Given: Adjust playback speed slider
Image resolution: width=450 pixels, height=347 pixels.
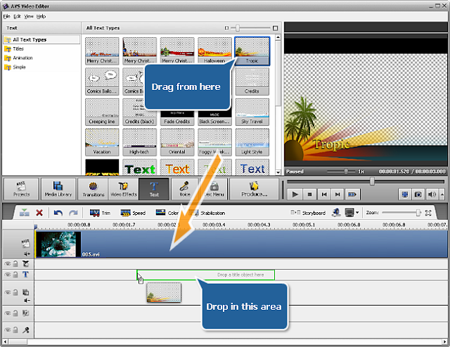Looking at the screenshot, I should click(x=346, y=171).
